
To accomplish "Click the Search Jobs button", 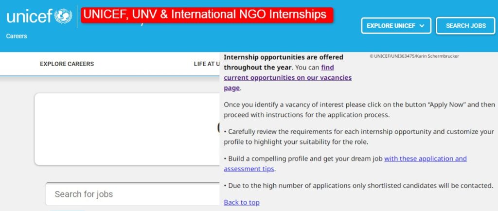I will tap(465, 26).
